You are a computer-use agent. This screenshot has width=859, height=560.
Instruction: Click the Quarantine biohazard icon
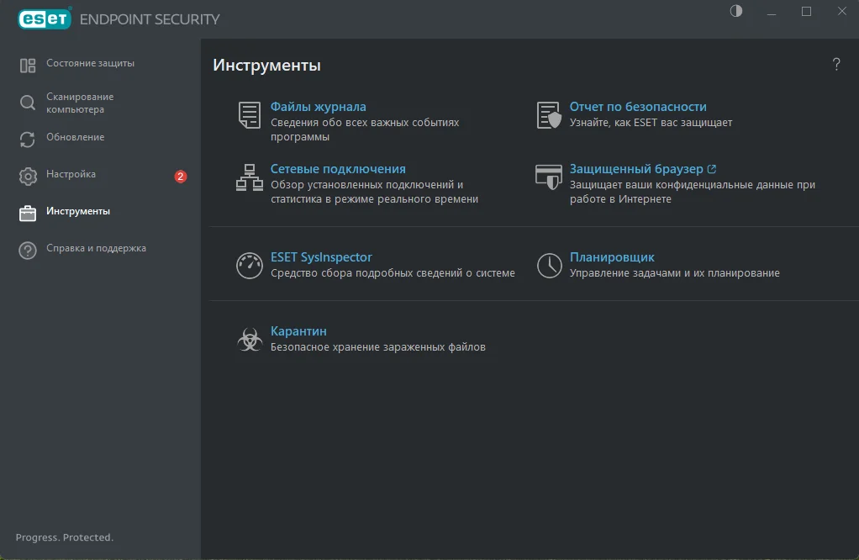[x=250, y=340]
